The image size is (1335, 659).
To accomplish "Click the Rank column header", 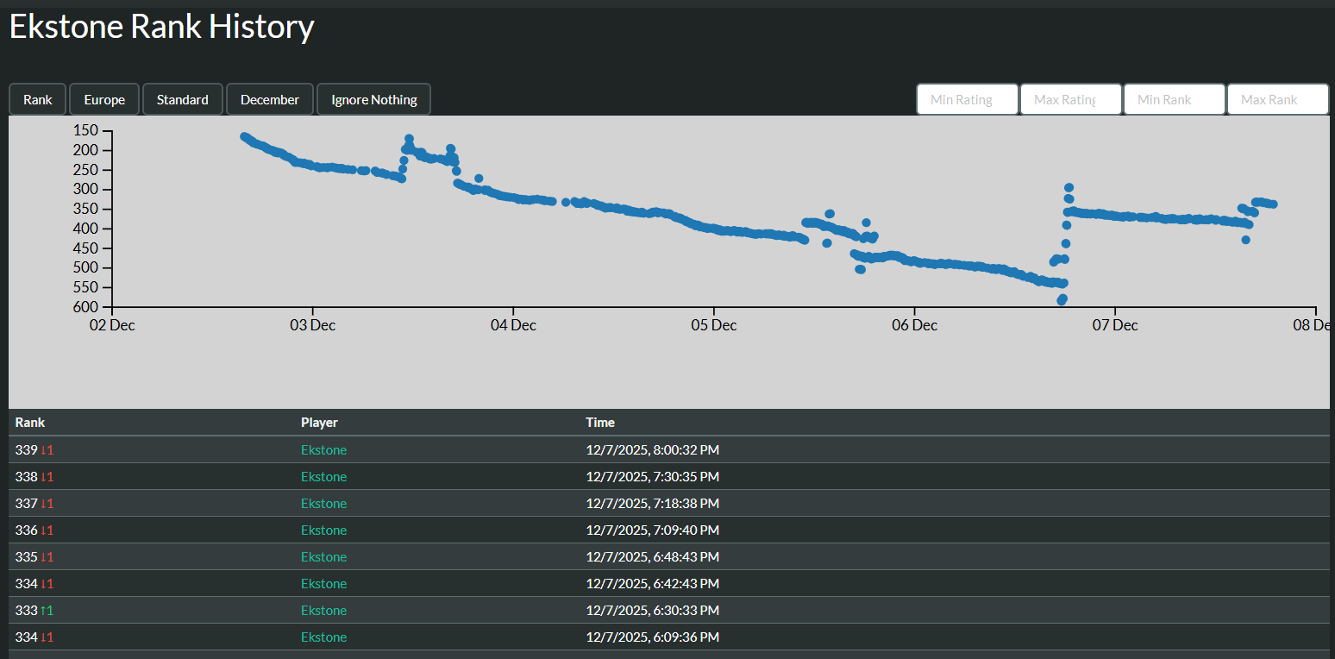I will tap(30, 422).
